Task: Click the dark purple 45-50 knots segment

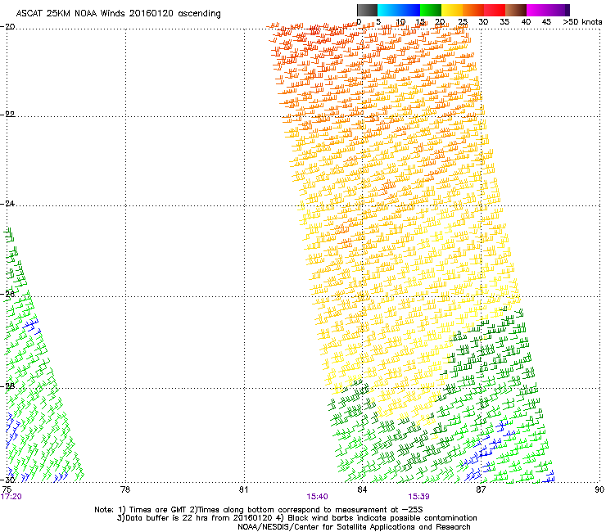Action: click(x=559, y=10)
